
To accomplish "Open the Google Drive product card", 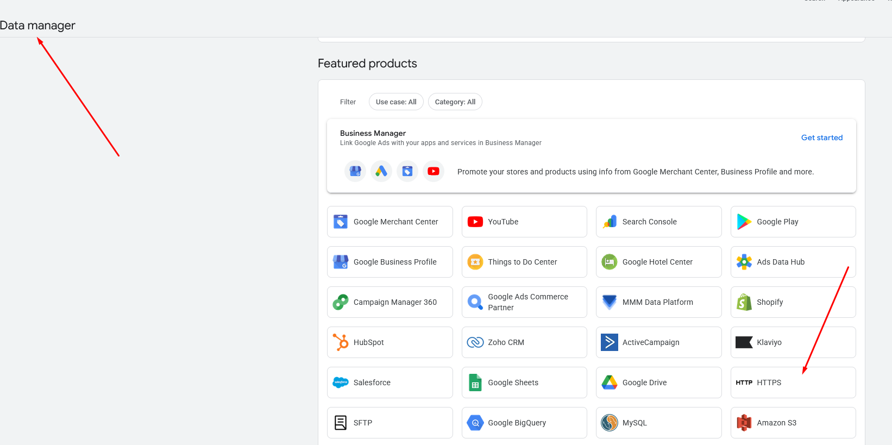I will (x=658, y=383).
